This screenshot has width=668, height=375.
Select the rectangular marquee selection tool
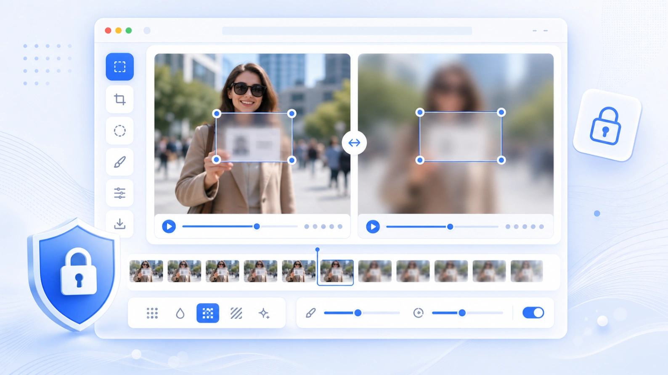click(120, 67)
